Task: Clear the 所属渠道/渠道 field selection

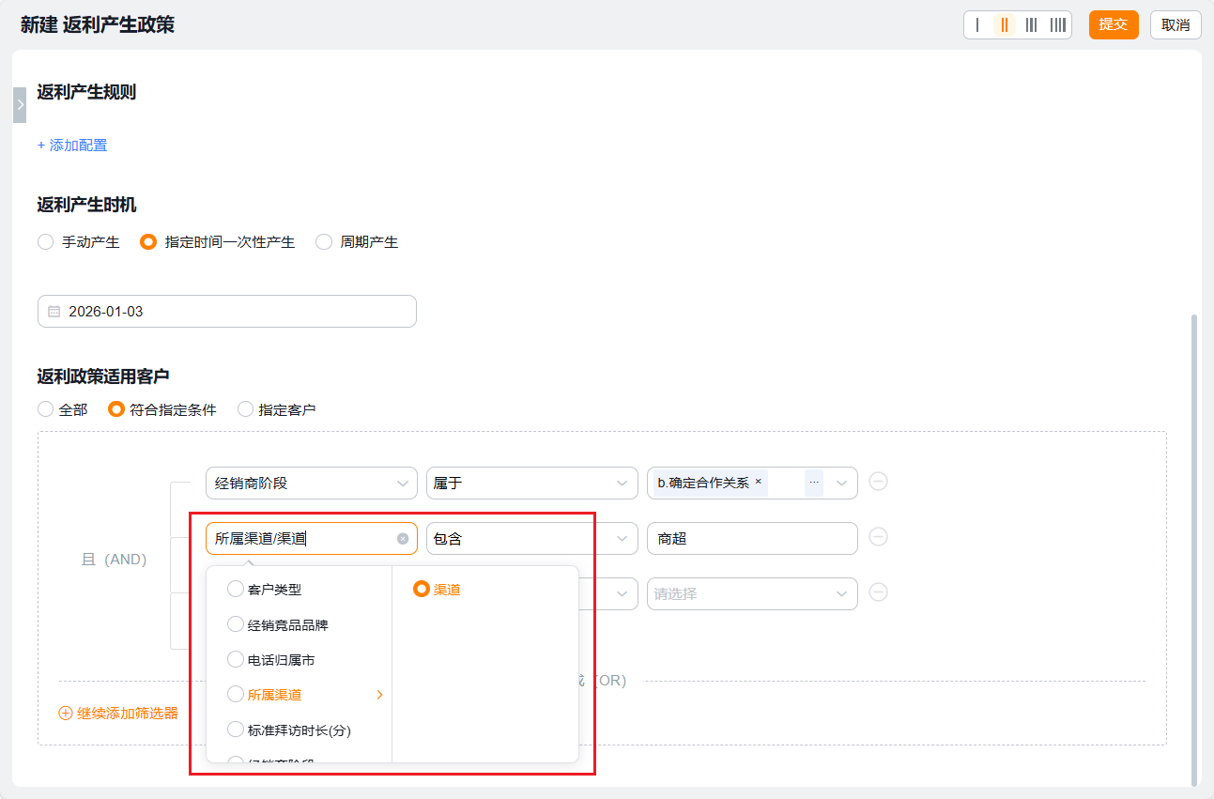Action: 403,539
